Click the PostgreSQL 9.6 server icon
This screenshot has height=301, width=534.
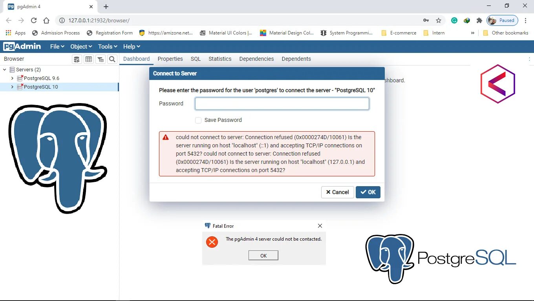[20, 78]
